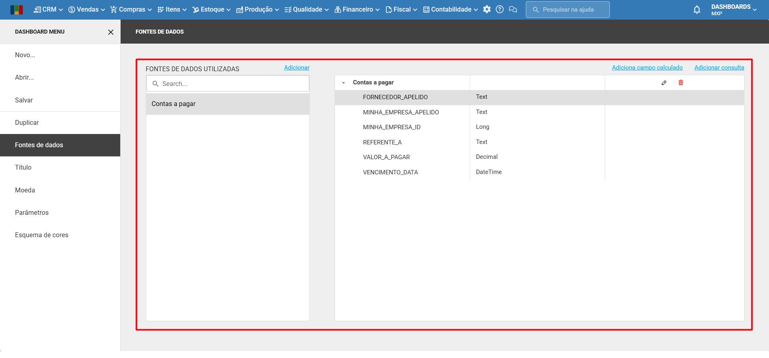This screenshot has height=358, width=769.
Task: Click the Adiciona campo calculado link
Action: click(647, 68)
